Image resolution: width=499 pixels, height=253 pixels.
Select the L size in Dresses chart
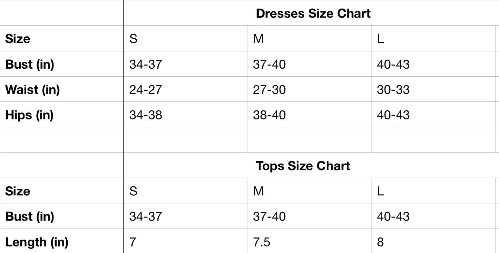(x=380, y=39)
